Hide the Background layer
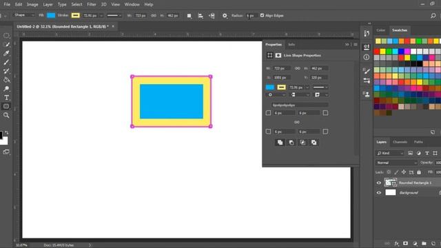This screenshot has height=248, width=441. tap(379, 193)
